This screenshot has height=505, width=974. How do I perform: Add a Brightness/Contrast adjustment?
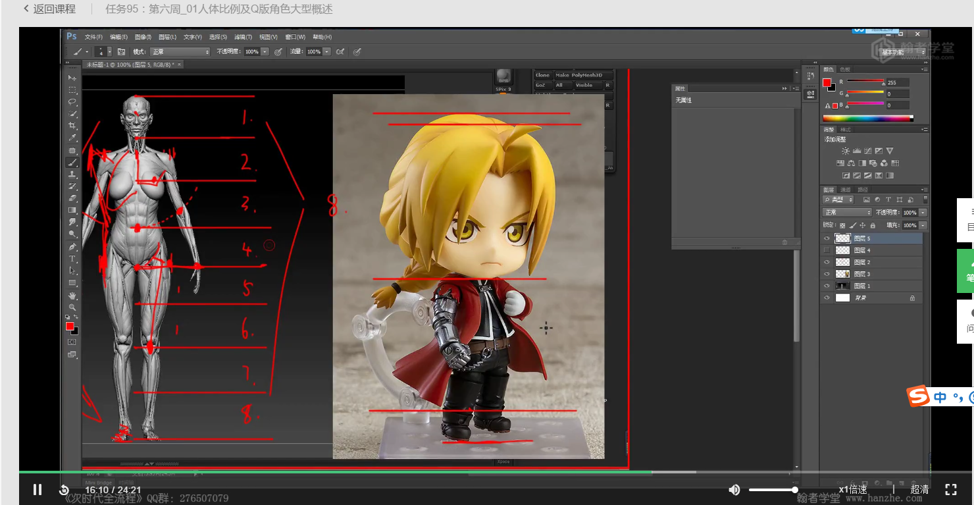coord(846,151)
